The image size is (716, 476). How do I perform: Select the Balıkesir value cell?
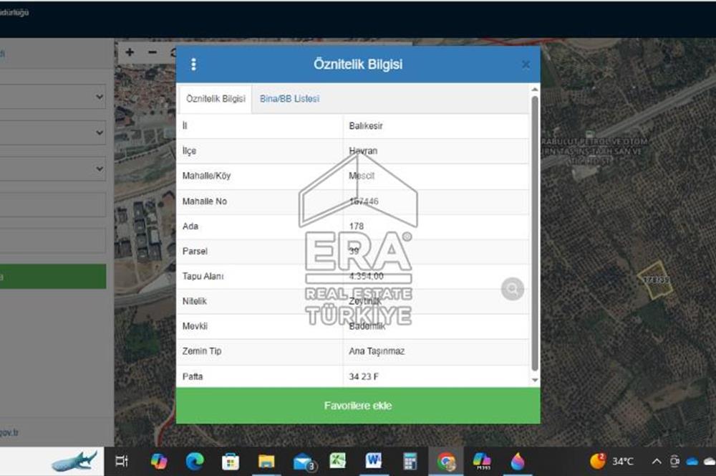point(436,125)
